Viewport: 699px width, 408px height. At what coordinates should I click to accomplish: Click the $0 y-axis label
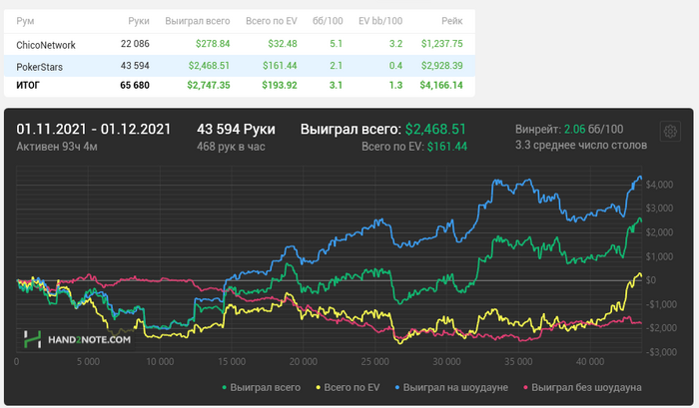tap(651, 280)
